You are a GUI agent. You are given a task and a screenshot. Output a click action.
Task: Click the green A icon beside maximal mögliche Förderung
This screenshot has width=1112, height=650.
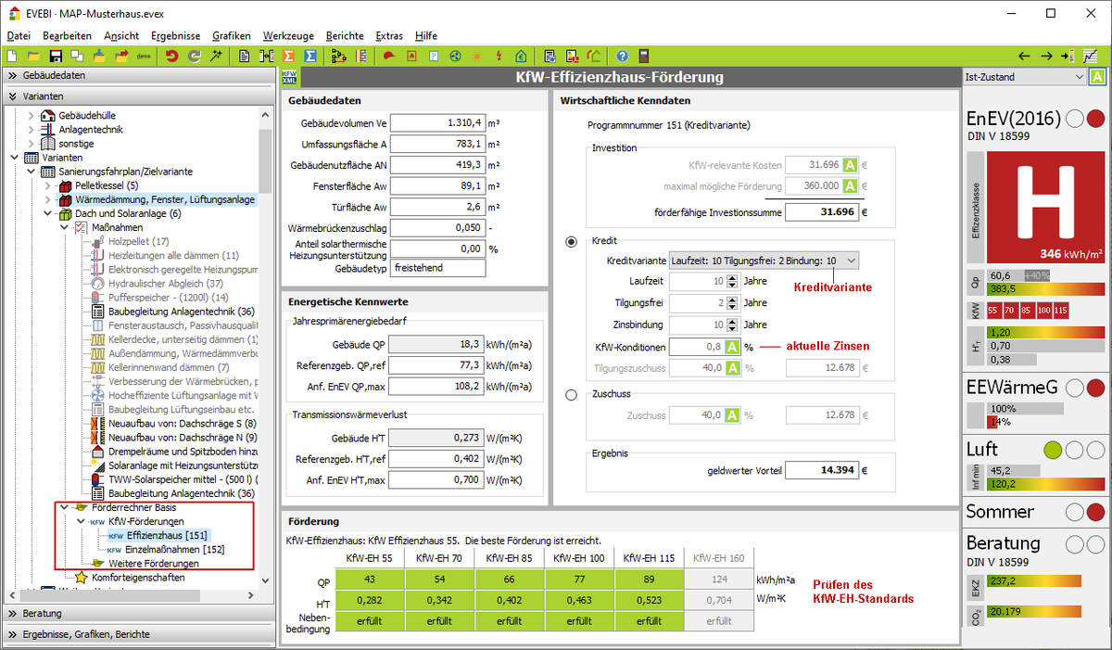[x=850, y=185]
